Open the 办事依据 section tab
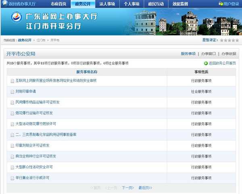Screen dimensions: 242x194 [x=229, y=53]
